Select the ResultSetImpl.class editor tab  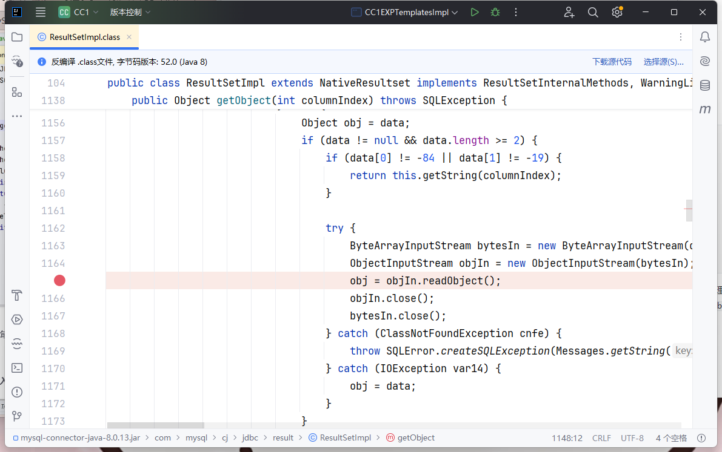tap(84, 37)
